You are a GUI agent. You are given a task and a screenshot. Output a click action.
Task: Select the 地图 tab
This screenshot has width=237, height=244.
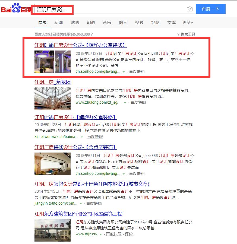pyautogui.click(x=155, y=23)
